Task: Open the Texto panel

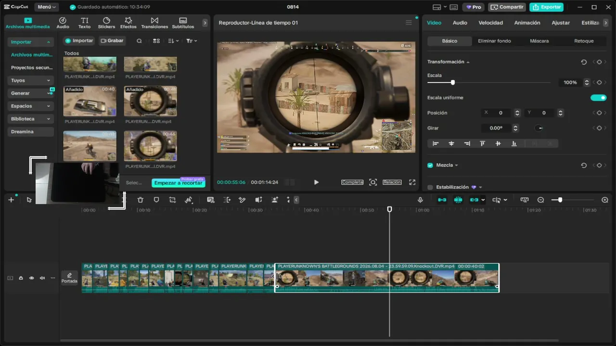Action: pyautogui.click(x=85, y=23)
